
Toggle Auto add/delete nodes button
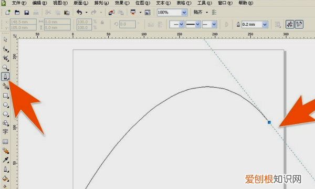[299, 24]
